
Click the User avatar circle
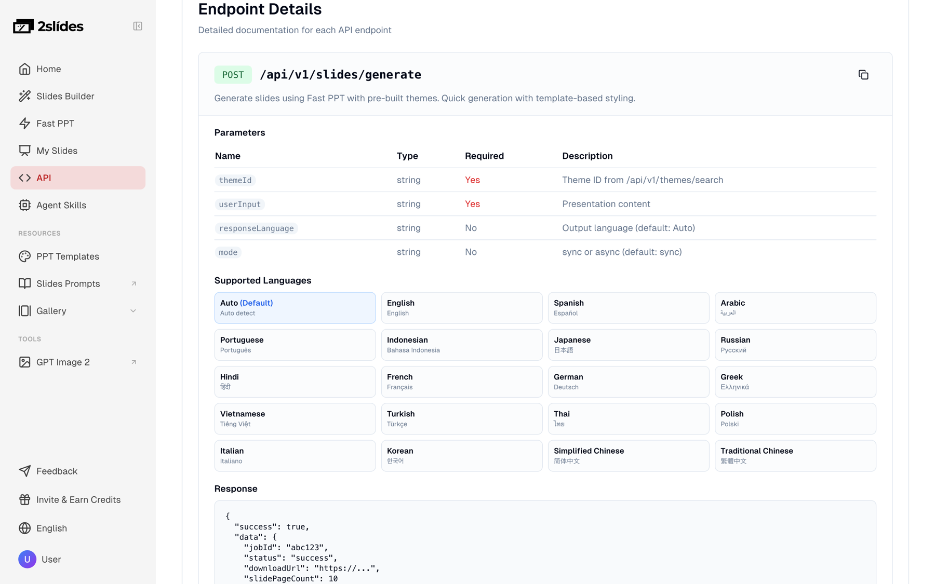(x=27, y=559)
